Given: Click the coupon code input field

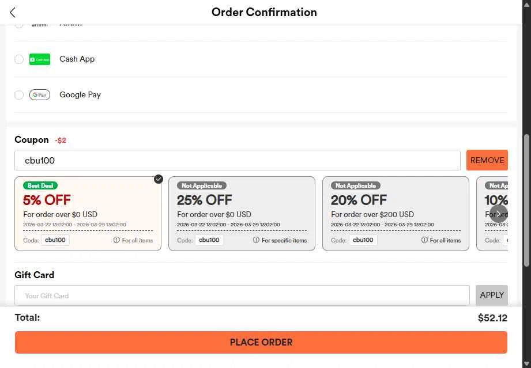Looking at the screenshot, I should click(237, 160).
